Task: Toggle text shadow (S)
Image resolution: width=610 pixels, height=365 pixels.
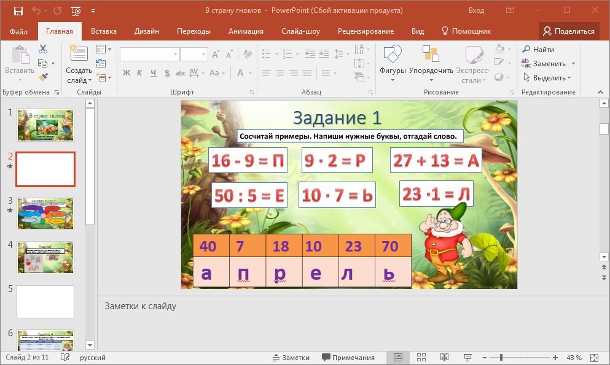Action: 167,73
